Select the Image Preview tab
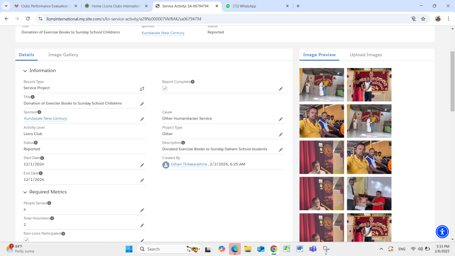Image resolution: width=455 pixels, height=256 pixels. [319, 55]
